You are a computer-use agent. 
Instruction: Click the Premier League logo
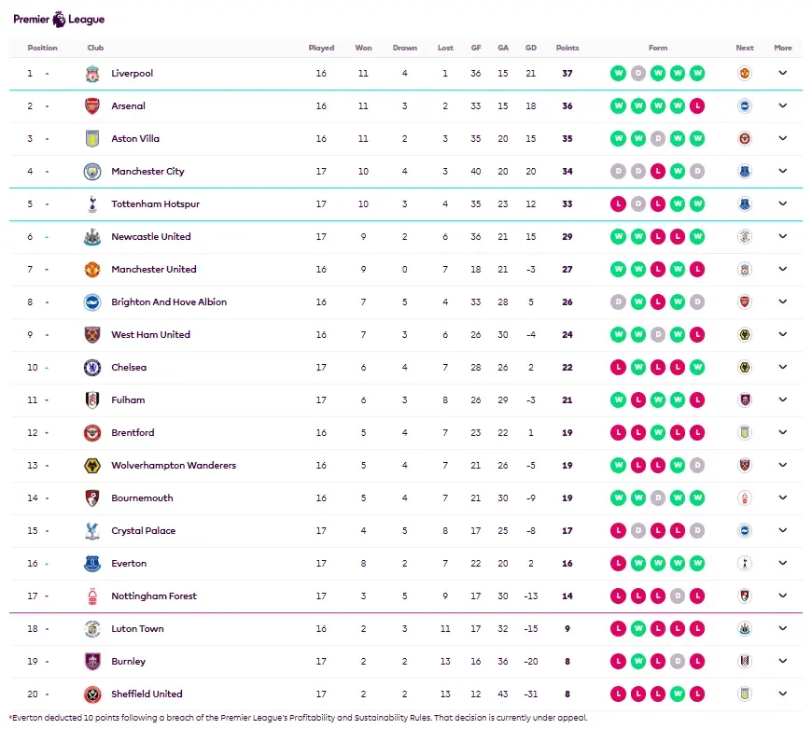click(x=59, y=20)
